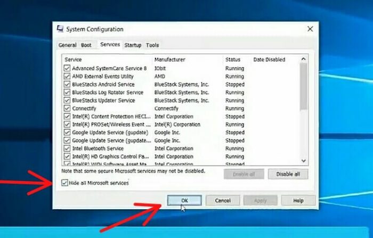Uncheck BlueStacks Updater Service checkbox

click(x=67, y=100)
